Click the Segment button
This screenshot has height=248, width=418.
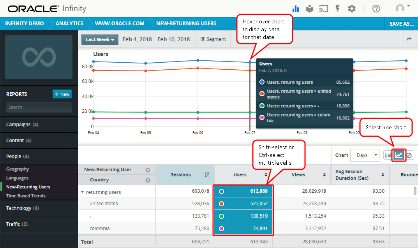coord(213,39)
